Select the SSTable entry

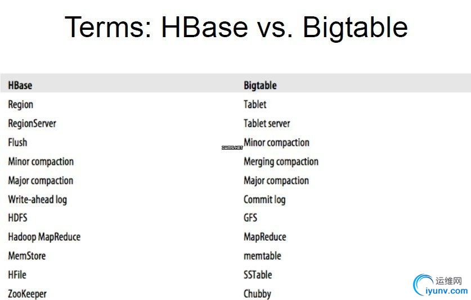tap(258, 275)
